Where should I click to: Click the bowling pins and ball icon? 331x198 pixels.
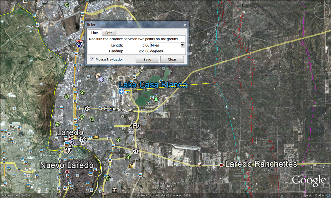pyautogui.click(x=99, y=77)
